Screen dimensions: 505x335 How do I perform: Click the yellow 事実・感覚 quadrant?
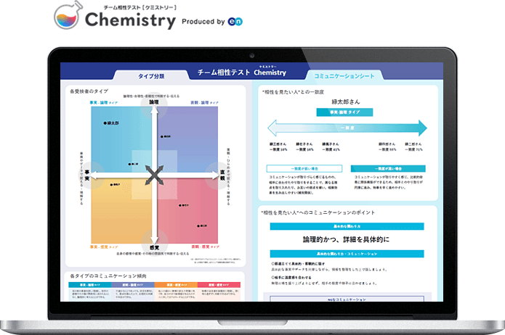[x=120, y=210]
